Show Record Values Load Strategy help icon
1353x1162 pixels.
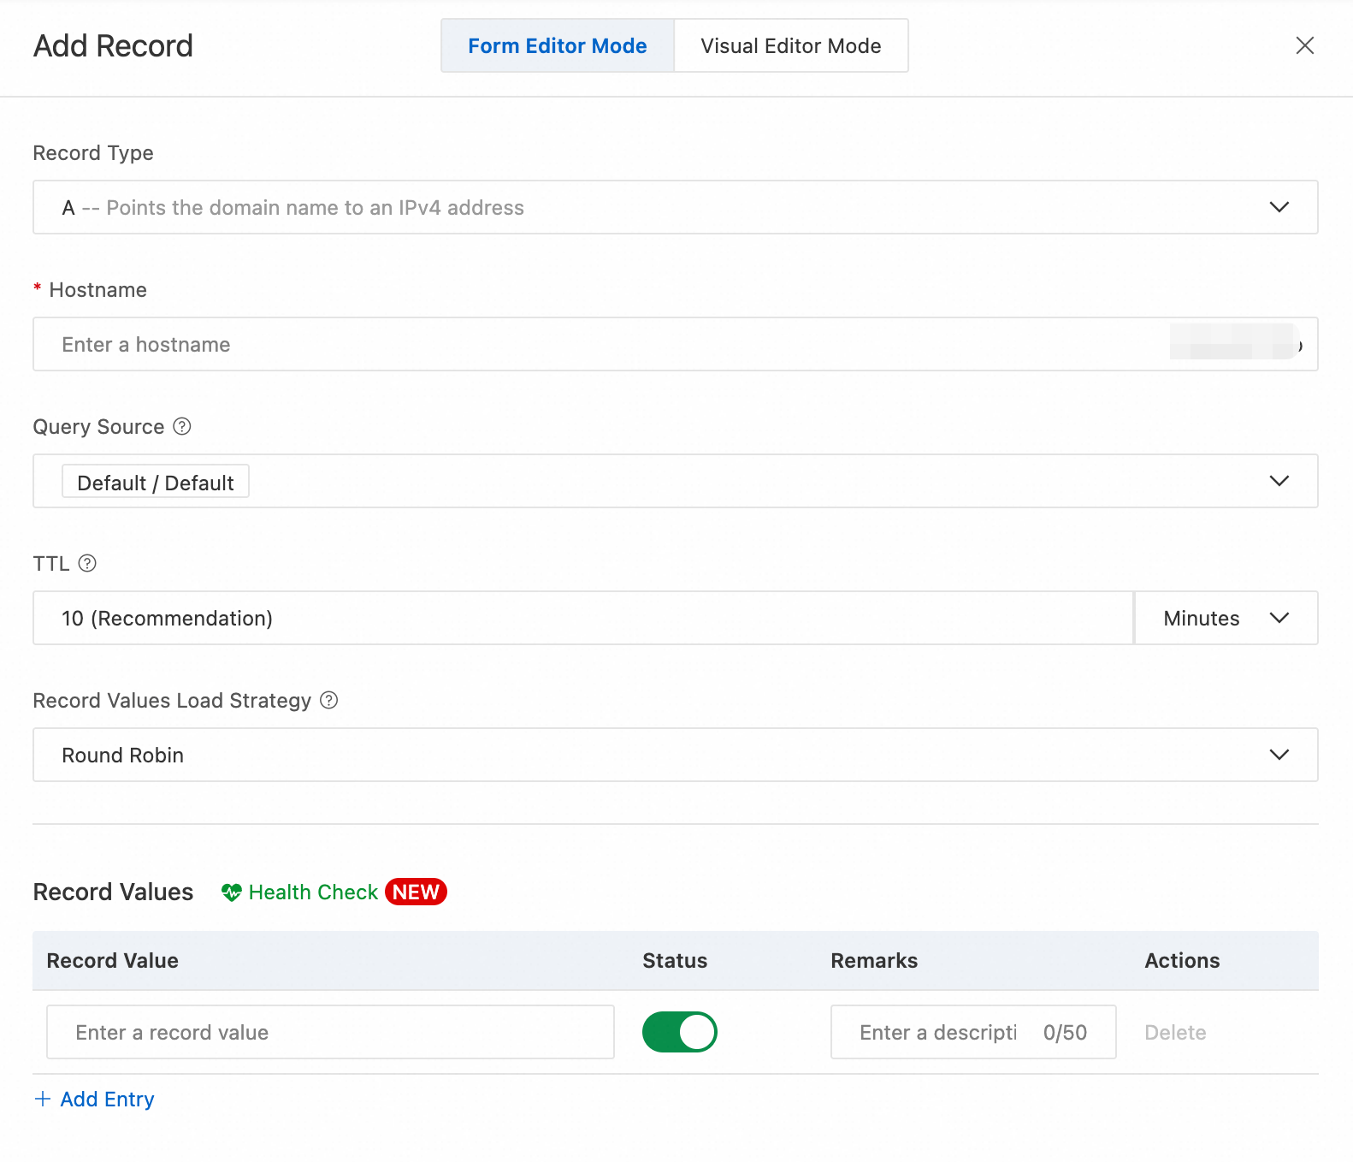pos(329,700)
